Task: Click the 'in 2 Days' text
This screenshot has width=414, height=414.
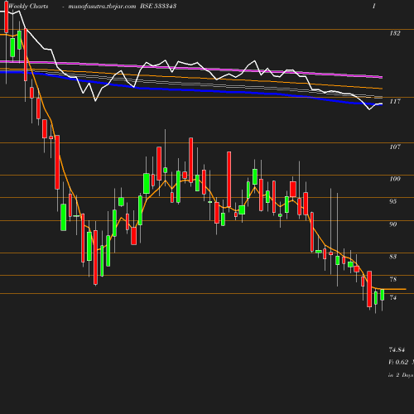Action: (401, 375)
